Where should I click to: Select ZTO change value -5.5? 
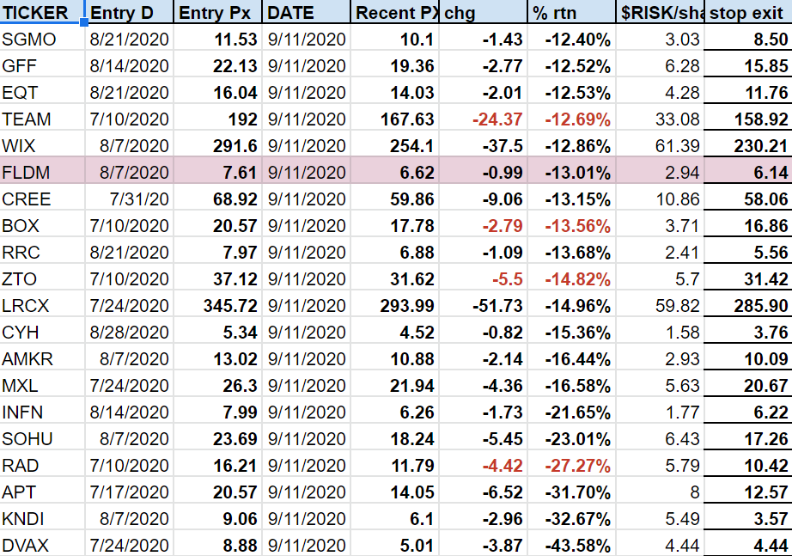click(508, 279)
